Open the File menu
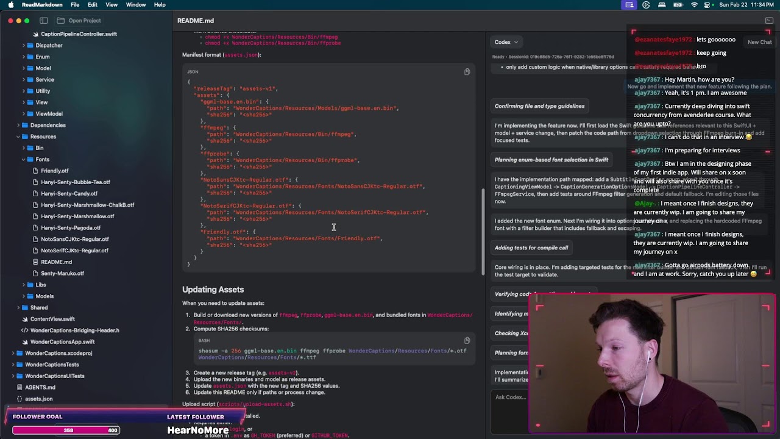 click(x=75, y=5)
